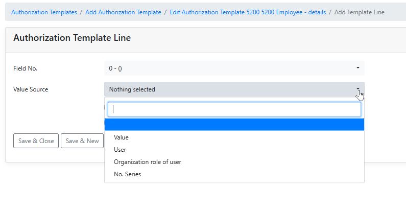
Task: Click the Value Source dropdown caret arrow
Action: pos(357,89)
